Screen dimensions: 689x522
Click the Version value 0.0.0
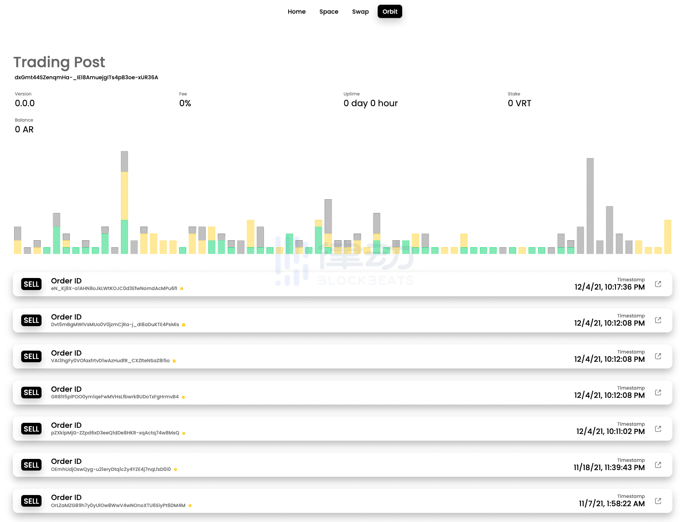(x=25, y=103)
